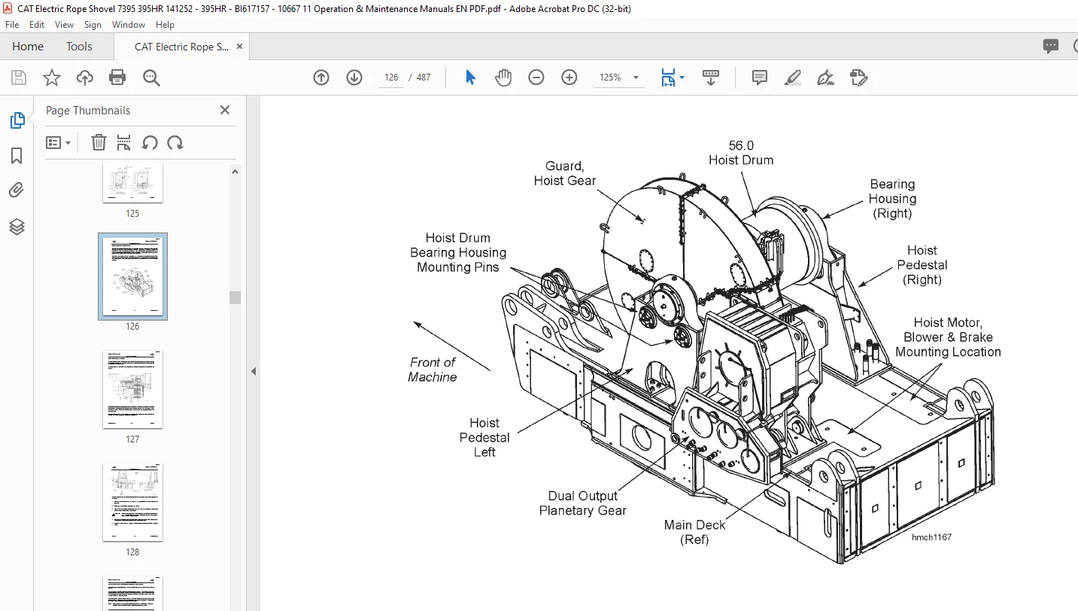The image size is (1078, 611).
Task: Click 'Hoist Motor, Blower & Brake' label
Action: 948,337
